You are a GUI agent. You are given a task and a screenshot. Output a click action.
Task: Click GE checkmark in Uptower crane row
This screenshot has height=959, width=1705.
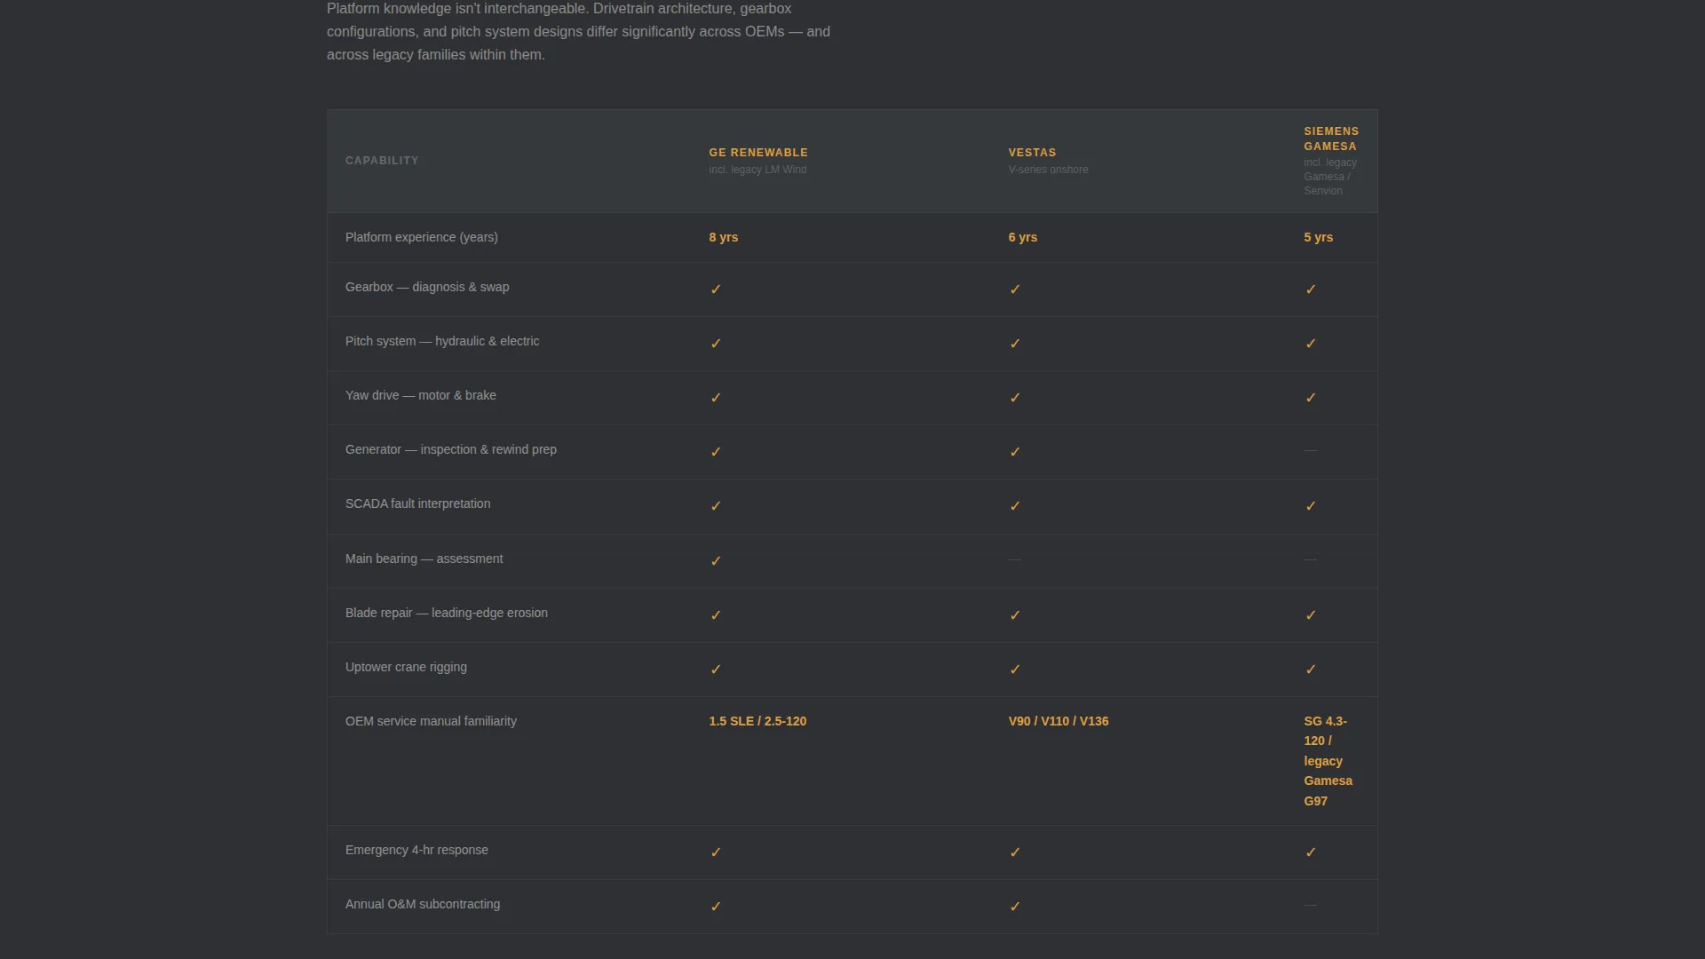tap(716, 670)
